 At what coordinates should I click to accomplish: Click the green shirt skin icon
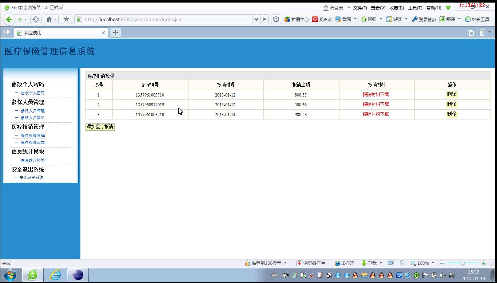coord(448,8)
